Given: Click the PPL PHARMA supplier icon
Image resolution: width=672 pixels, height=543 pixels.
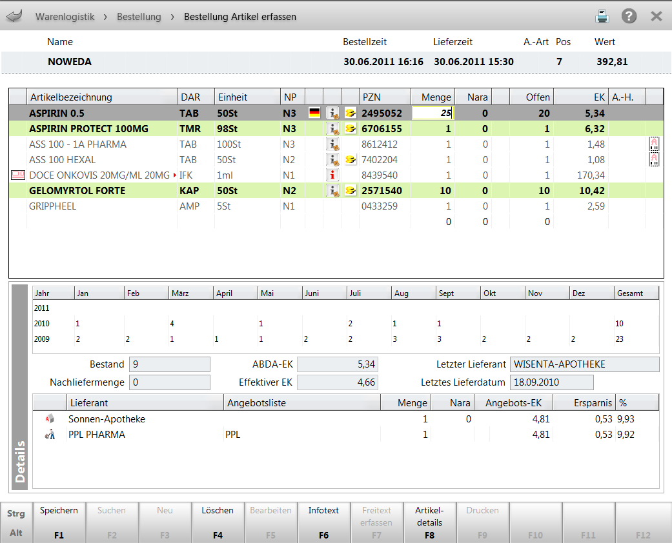Looking at the screenshot, I should 50,434.
